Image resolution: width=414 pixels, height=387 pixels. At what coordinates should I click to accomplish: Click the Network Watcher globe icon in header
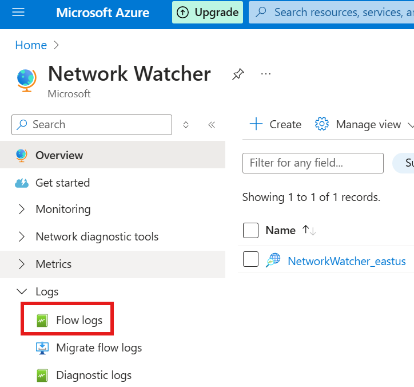pos(26,80)
